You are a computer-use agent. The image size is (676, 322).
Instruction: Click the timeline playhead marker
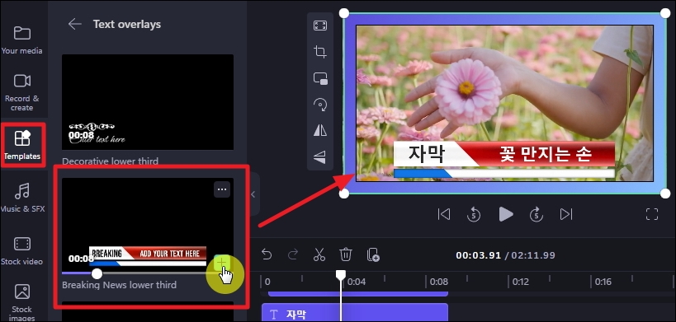click(341, 275)
